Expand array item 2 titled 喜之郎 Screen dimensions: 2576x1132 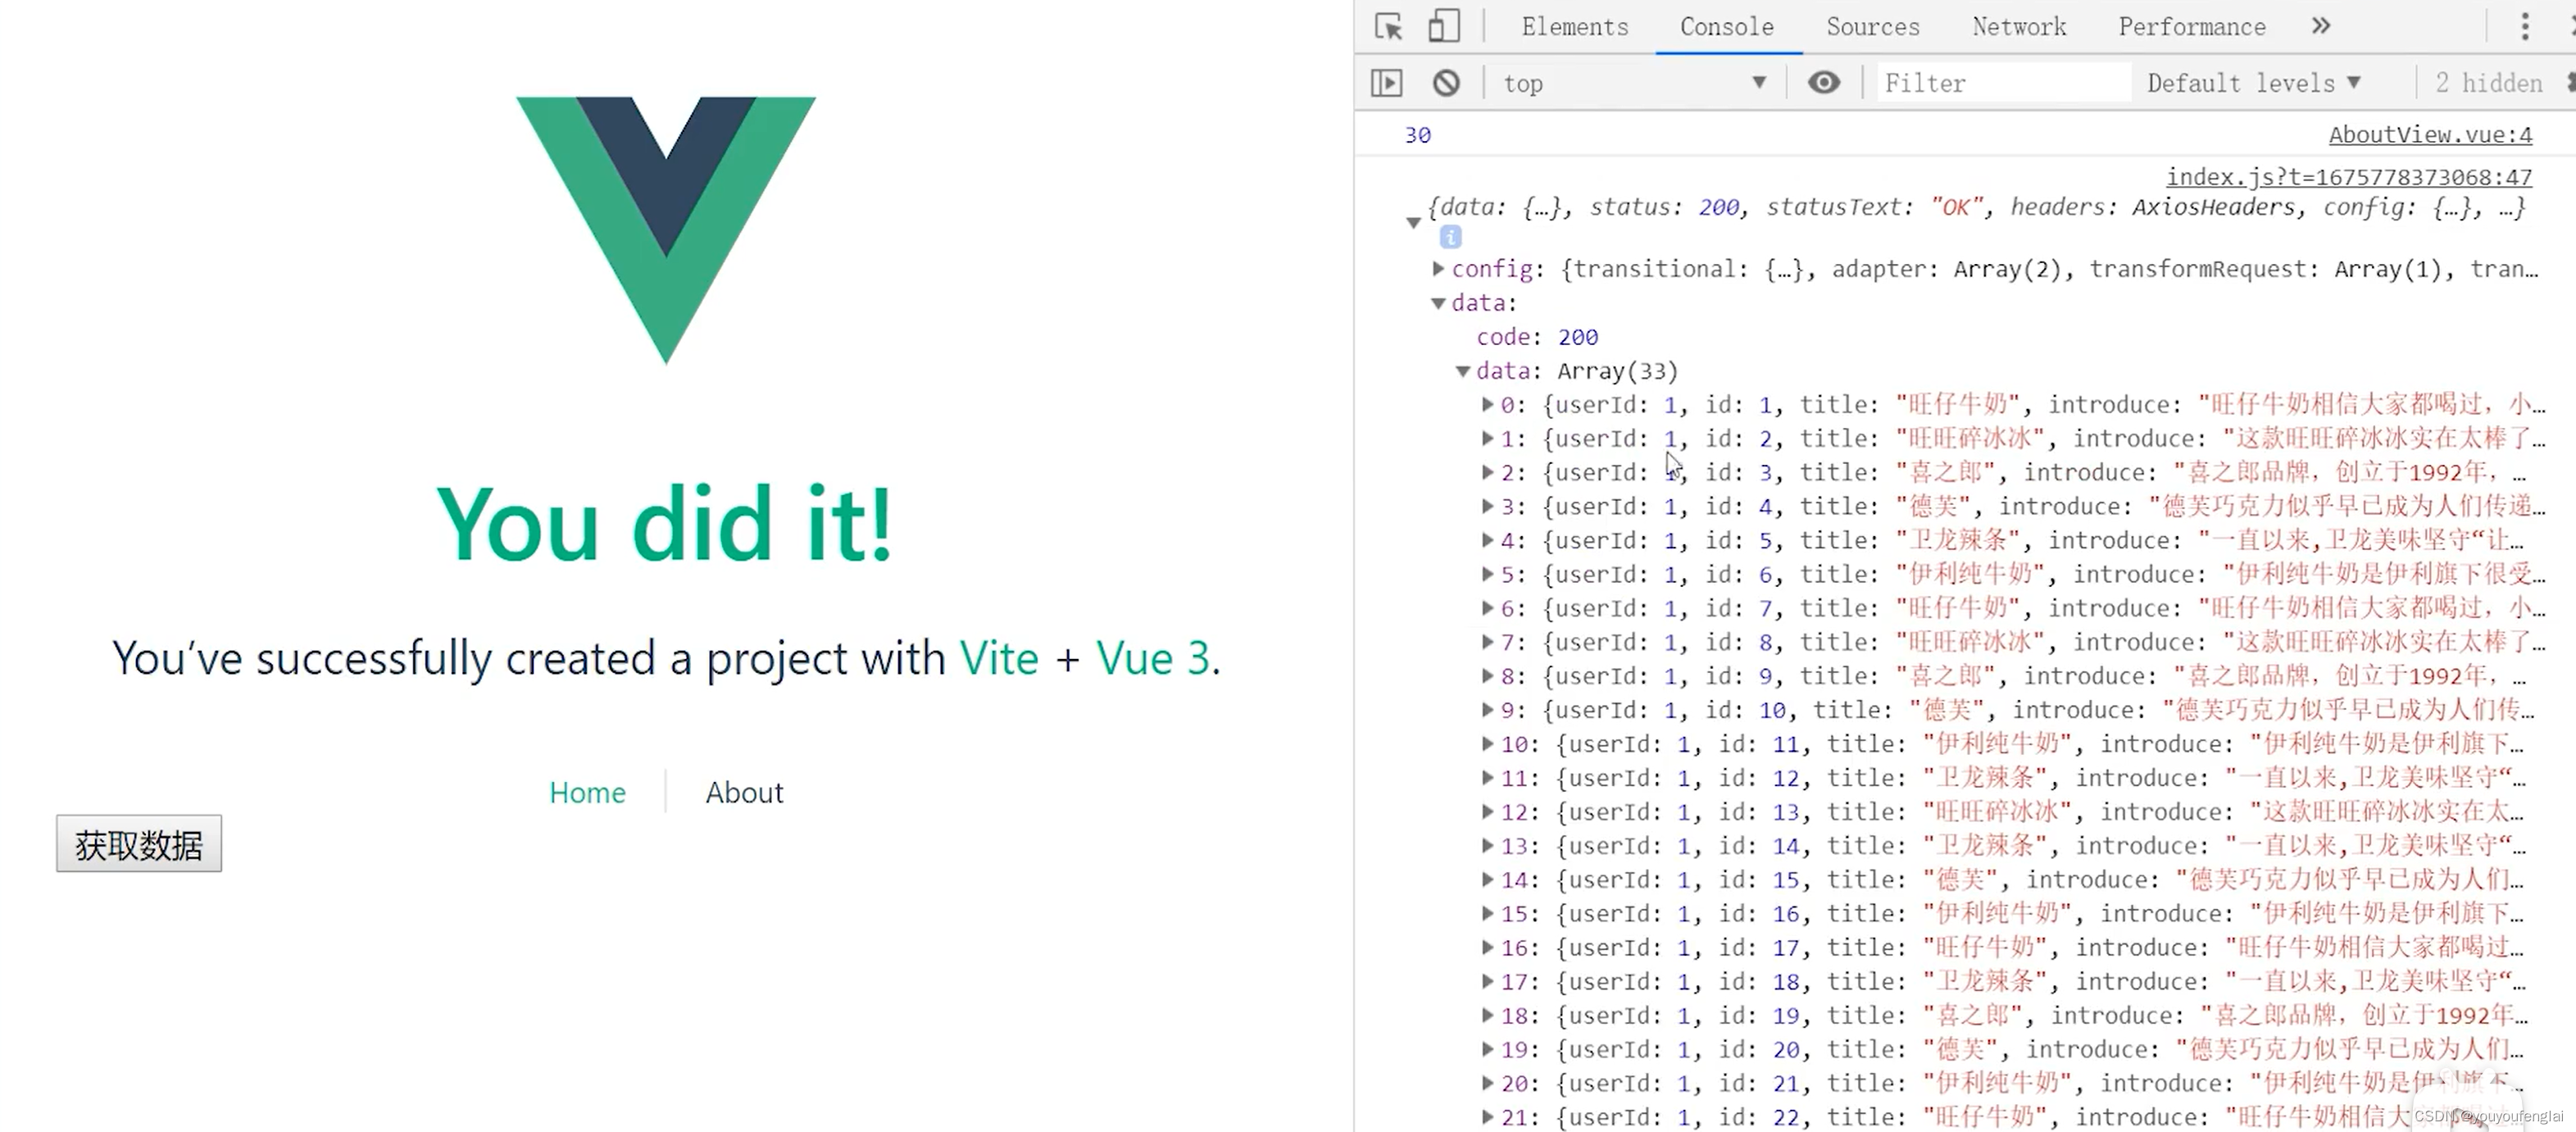click(1487, 472)
